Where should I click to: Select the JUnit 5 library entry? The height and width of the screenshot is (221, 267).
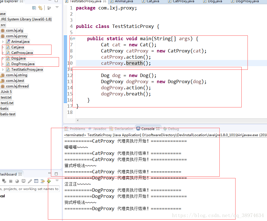(x=6, y=92)
